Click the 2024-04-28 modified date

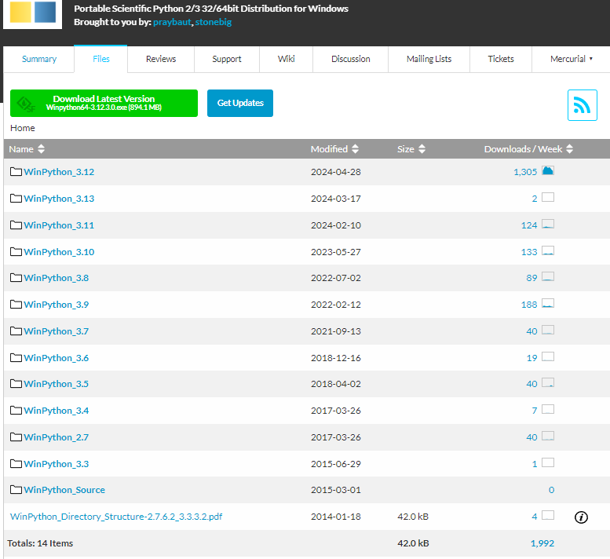336,172
